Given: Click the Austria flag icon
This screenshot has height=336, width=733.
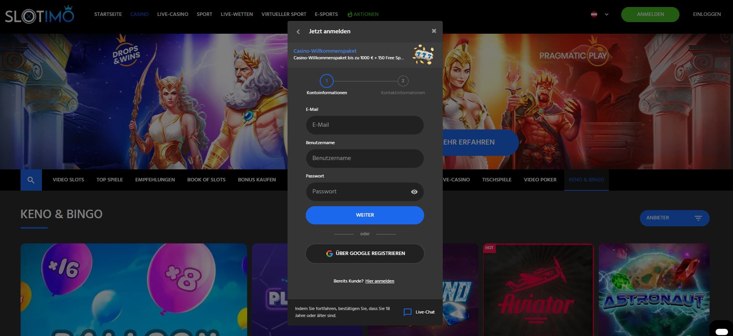Looking at the screenshot, I should pyautogui.click(x=594, y=14).
